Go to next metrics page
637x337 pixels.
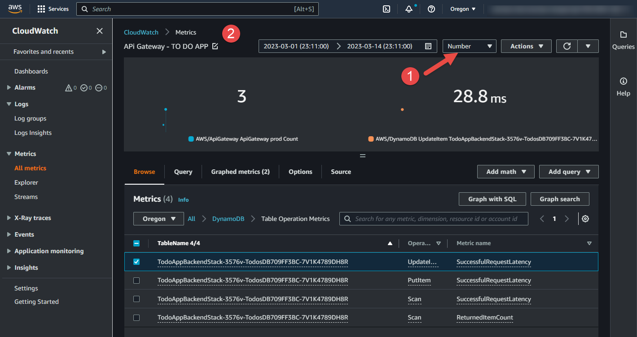click(x=567, y=219)
